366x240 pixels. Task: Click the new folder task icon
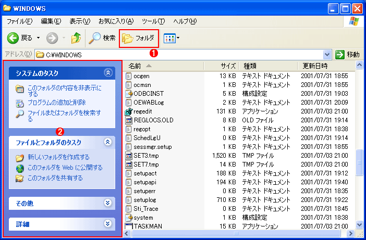pyautogui.click(x=20, y=158)
